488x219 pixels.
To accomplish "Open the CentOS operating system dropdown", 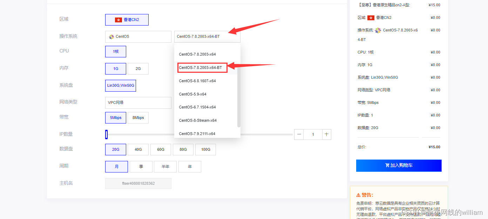I will click(138, 36).
